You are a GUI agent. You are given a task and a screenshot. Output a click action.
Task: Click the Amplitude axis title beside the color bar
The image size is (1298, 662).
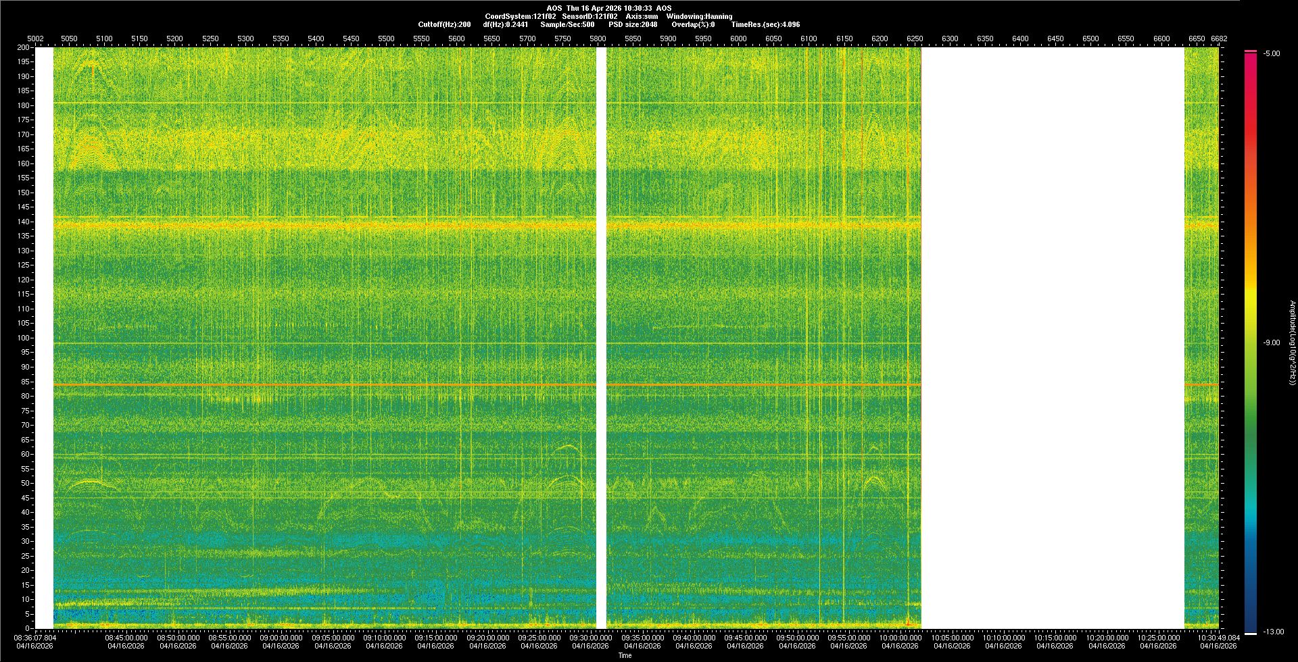click(1292, 342)
